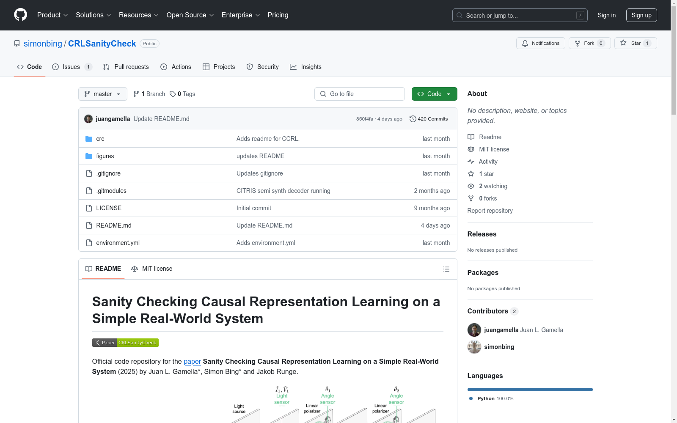Click Sign in
Viewport: 677px width, 423px height.
click(607, 15)
